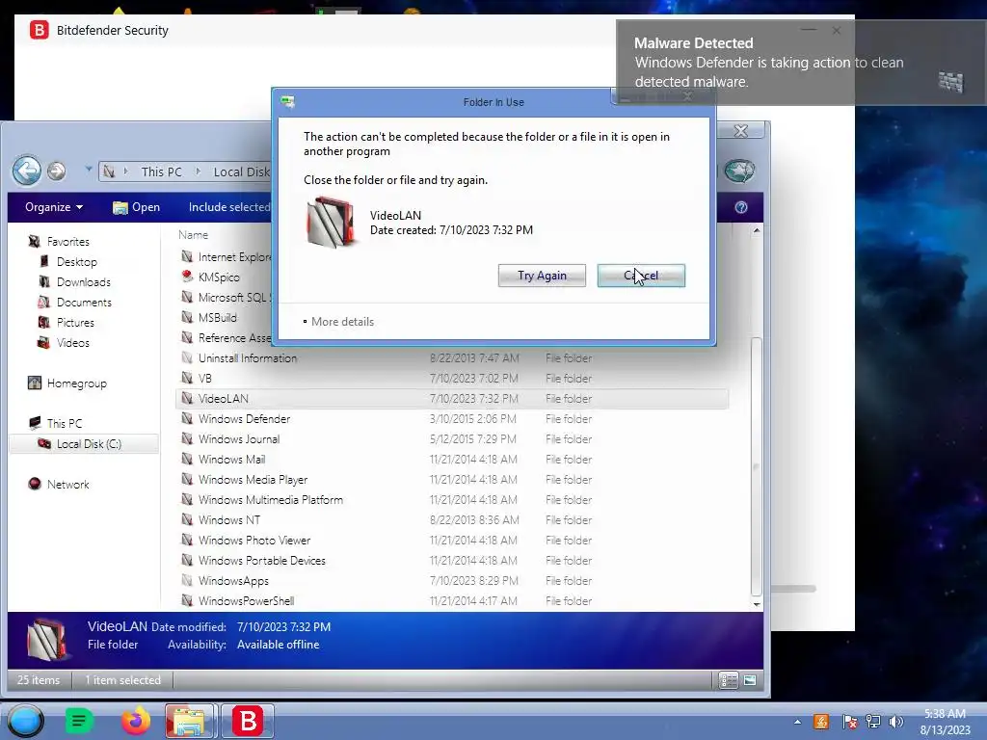Select Network in the navigation pane
The width and height of the screenshot is (987, 740).
(x=68, y=484)
